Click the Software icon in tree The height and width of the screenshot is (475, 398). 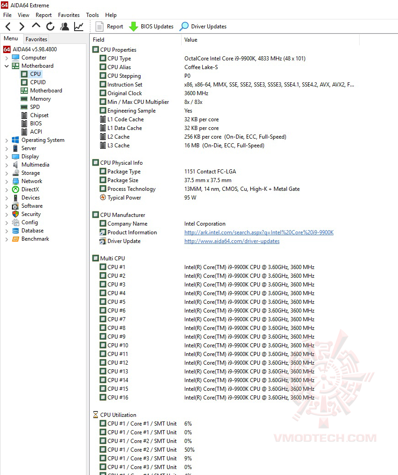(x=16, y=206)
